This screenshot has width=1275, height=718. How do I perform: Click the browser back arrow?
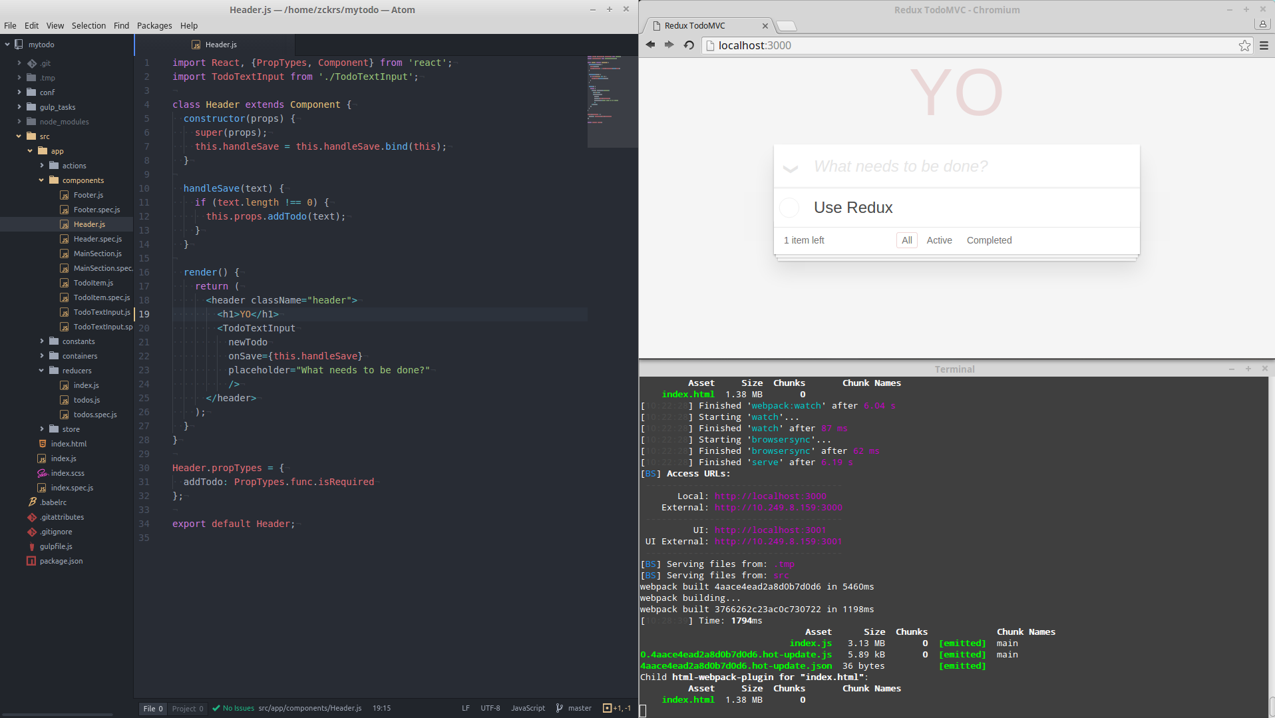click(x=650, y=45)
